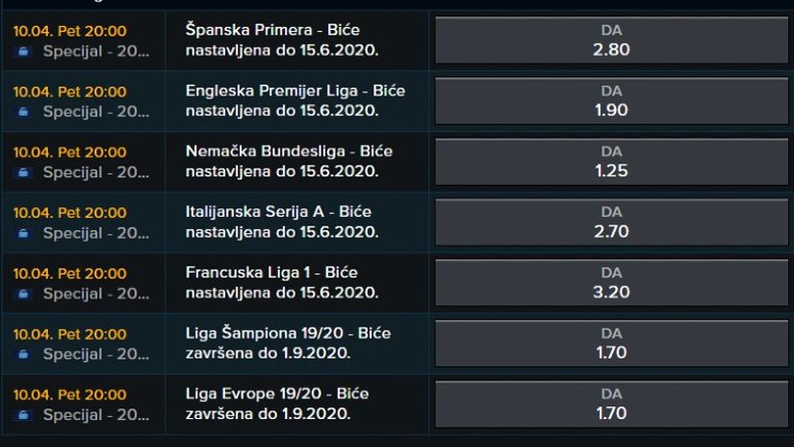Open the Liga Evrope 19/20 event title
794x447 pixels.
277,404
